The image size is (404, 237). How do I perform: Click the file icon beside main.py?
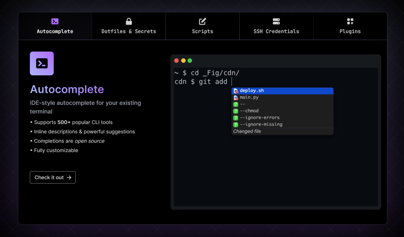point(236,97)
